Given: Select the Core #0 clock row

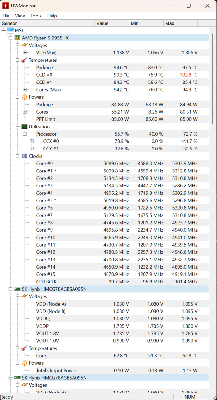Looking at the screenshot, I should click(x=122, y=163).
